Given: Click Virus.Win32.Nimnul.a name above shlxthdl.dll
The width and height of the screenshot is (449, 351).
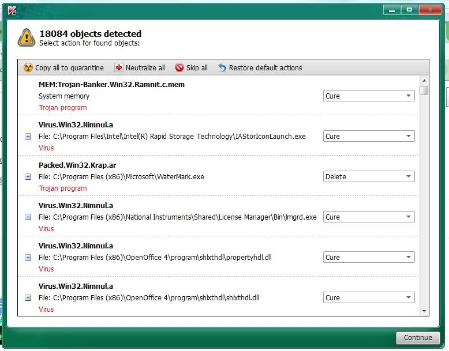Looking at the screenshot, I should point(76,286).
